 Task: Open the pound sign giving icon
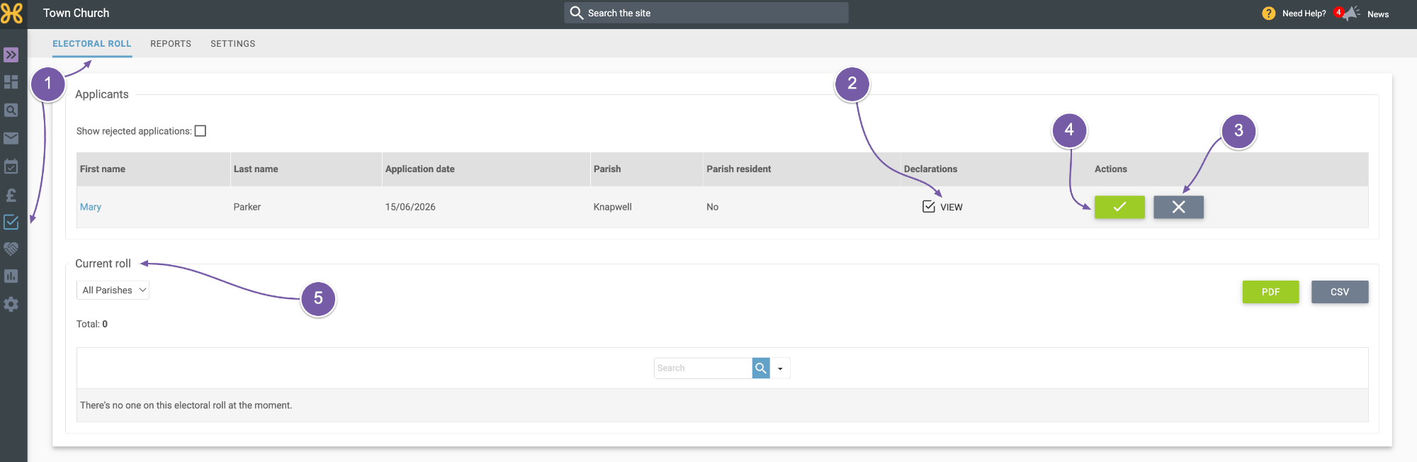click(11, 195)
